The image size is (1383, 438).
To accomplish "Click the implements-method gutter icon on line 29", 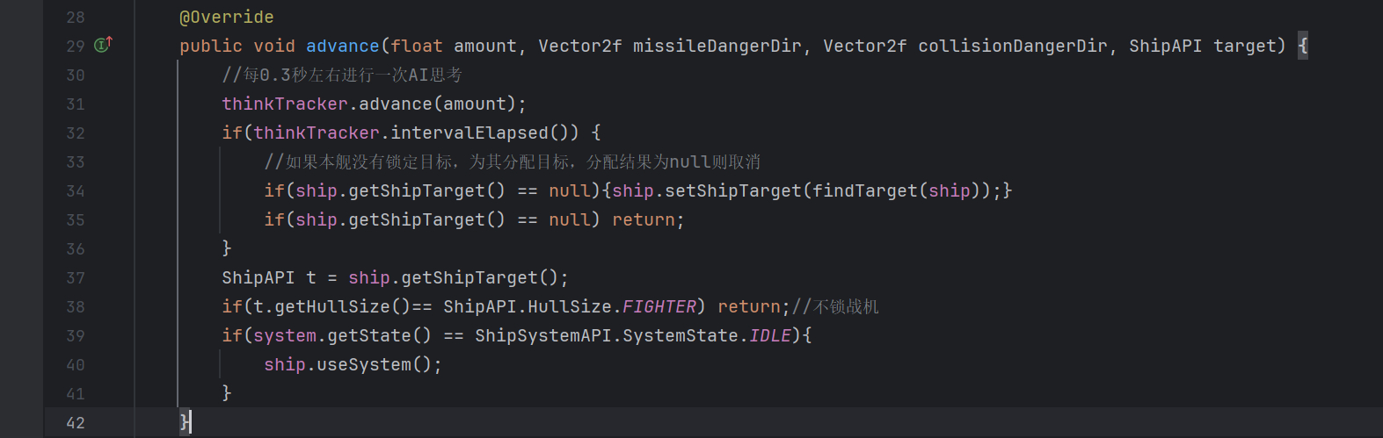I will coord(103,45).
